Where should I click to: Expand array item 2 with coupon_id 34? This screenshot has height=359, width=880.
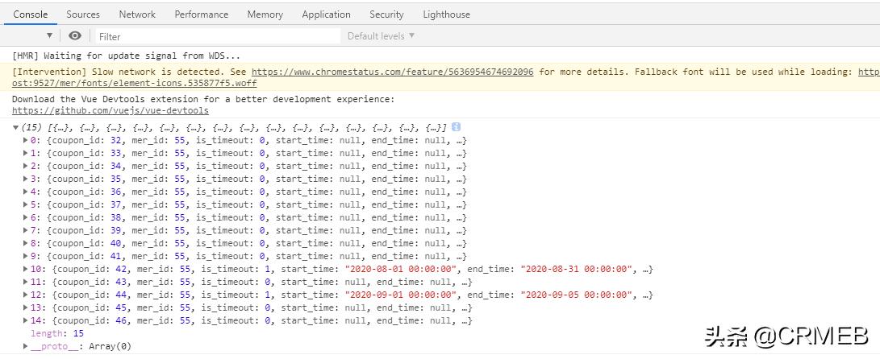click(x=25, y=166)
